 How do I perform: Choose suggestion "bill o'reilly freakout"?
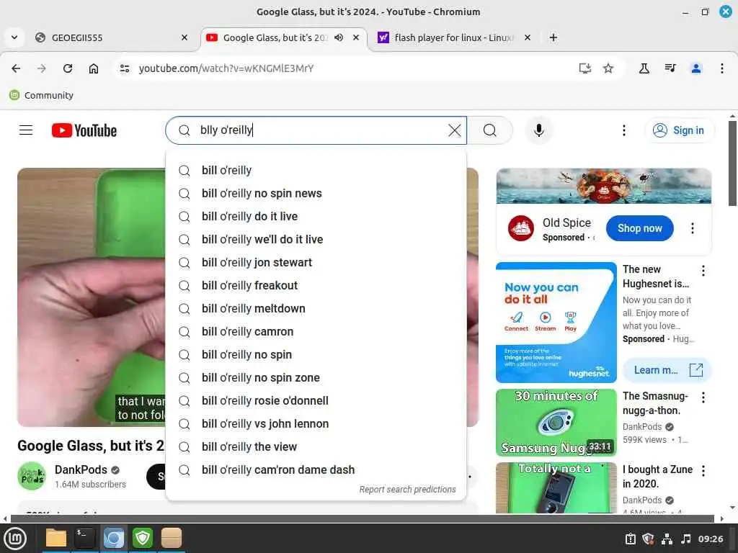click(x=316, y=285)
